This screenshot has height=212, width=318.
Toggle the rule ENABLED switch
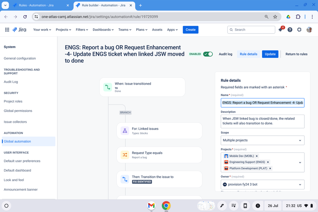click(208, 54)
